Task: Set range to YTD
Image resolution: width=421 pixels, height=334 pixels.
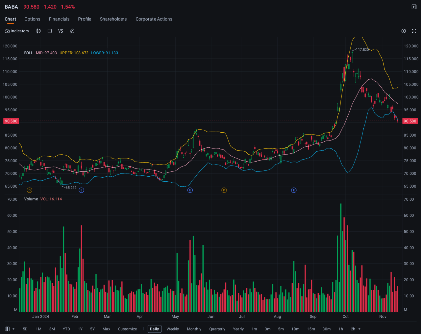Action: (x=66, y=329)
